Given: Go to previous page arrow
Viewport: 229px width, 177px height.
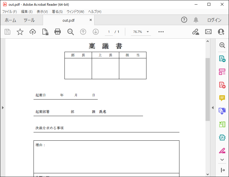Looking at the screenshot, I should (83, 32).
